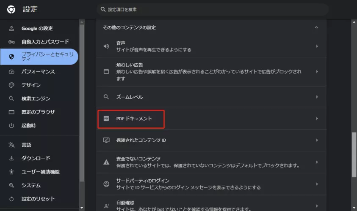Click the ズームレベル label
357x211 pixels.
[x=130, y=97]
